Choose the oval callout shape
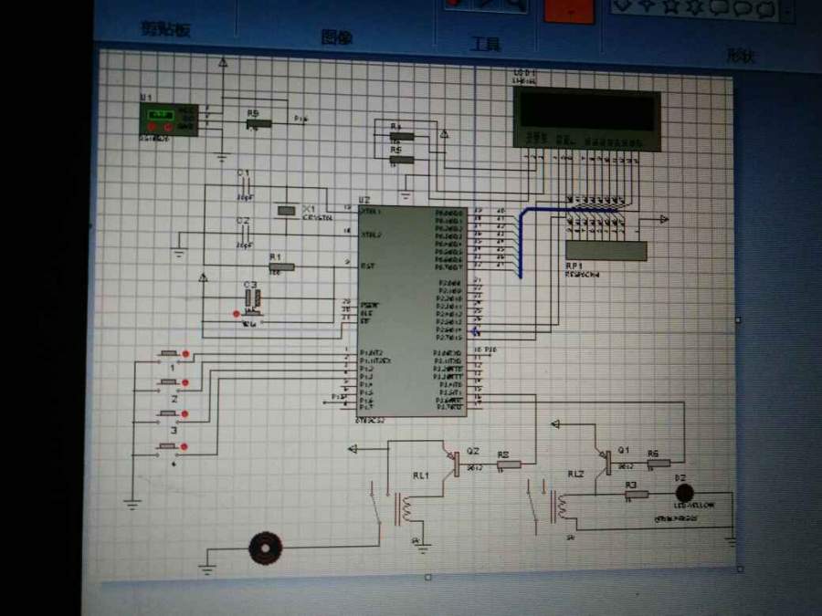This screenshot has width=822, height=616. pos(743,8)
